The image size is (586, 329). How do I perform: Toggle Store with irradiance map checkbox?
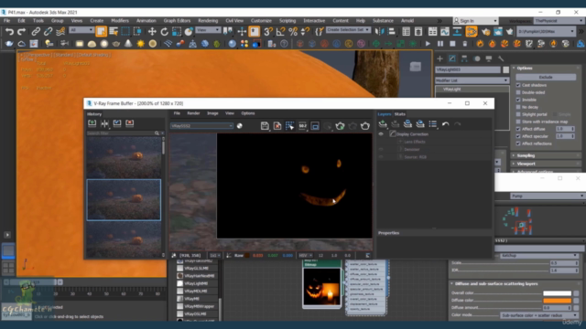click(x=518, y=122)
